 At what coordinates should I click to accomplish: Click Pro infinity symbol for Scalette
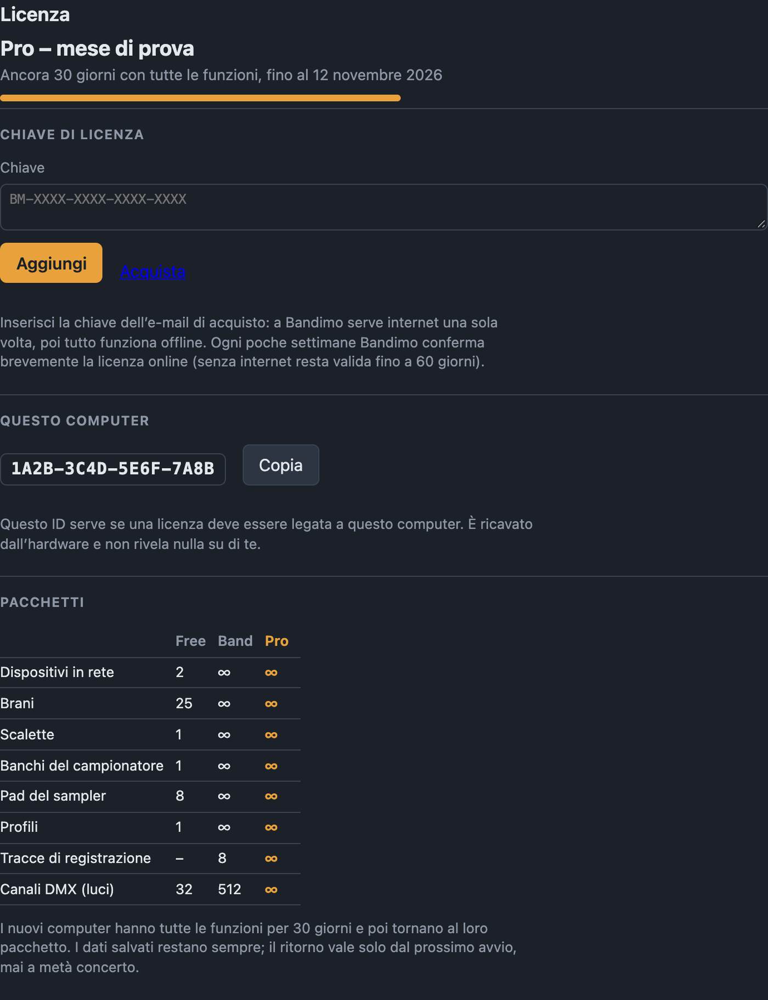[271, 735]
